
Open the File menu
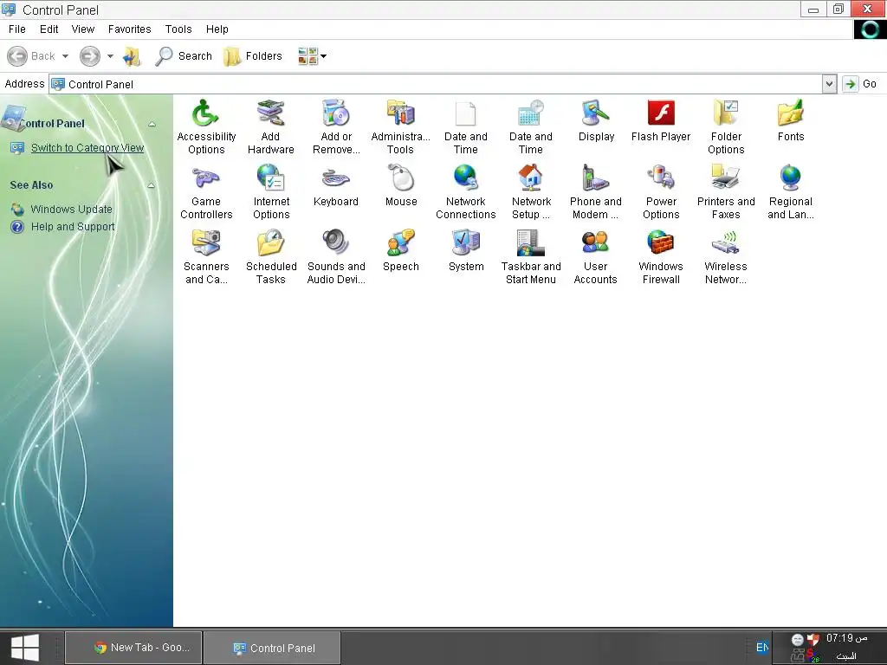pos(17,29)
